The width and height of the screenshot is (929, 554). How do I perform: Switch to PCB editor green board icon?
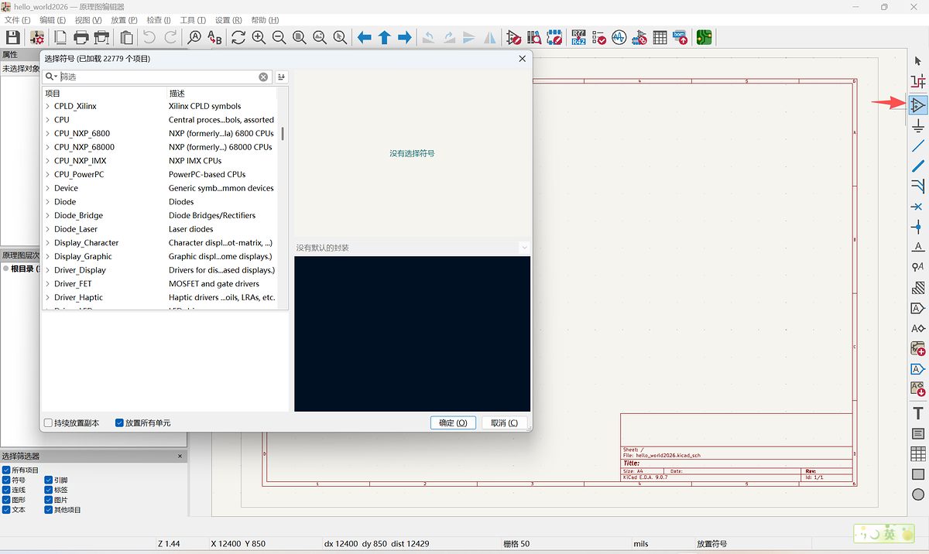tap(704, 37)
